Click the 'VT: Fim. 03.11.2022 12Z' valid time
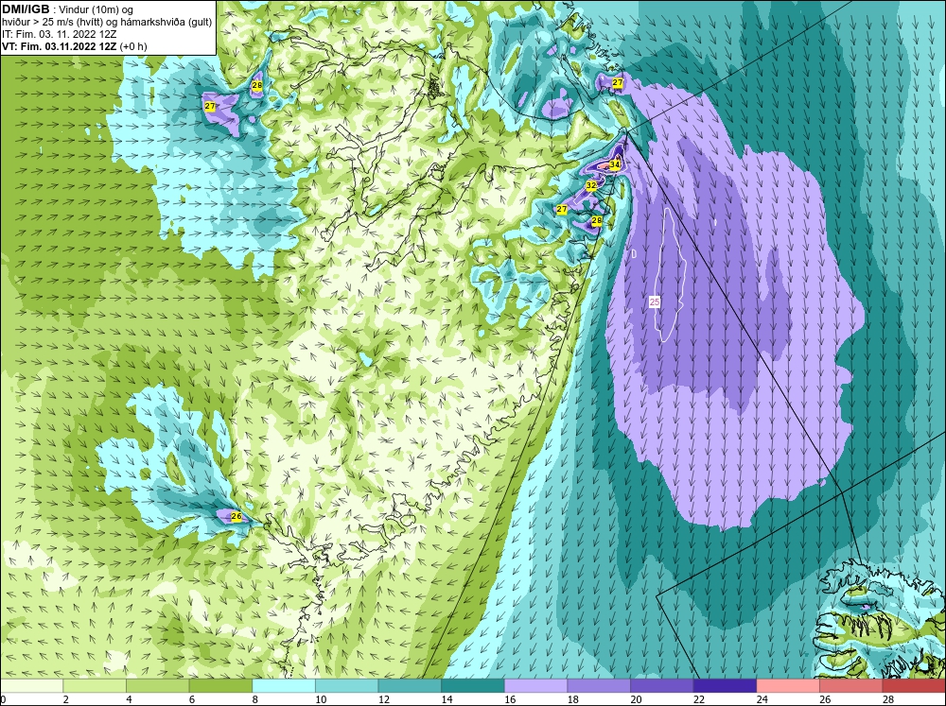This screenshot has height=706, width=946. click(59, 46)
